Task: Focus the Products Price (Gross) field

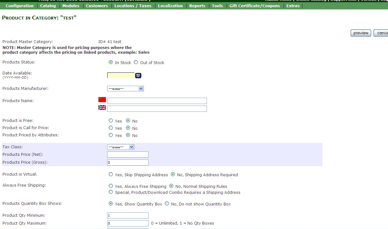Action: click(x=128, y=162)
